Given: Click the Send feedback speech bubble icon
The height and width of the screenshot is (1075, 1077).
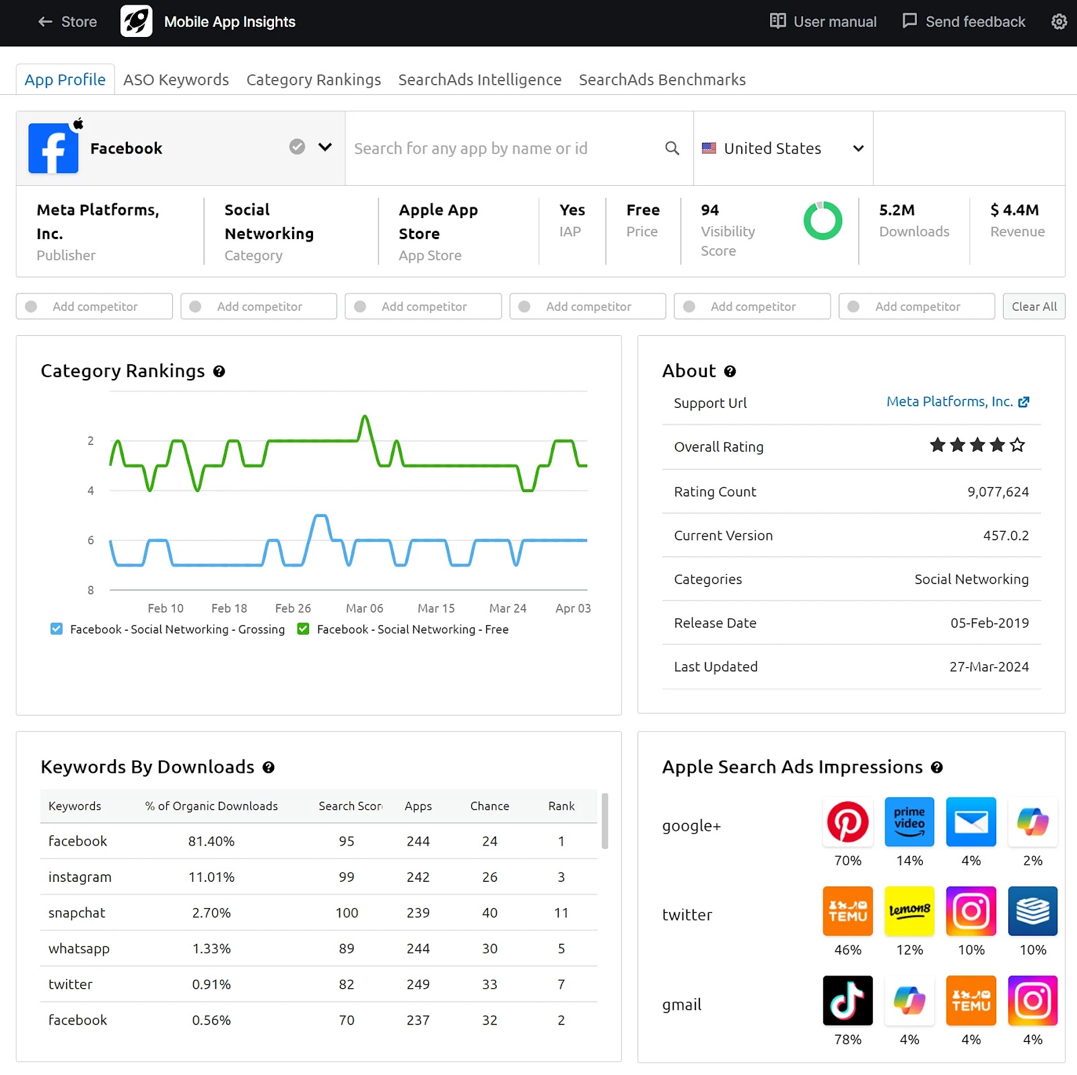Looking at the screenshot, I should tap(909, 21).
